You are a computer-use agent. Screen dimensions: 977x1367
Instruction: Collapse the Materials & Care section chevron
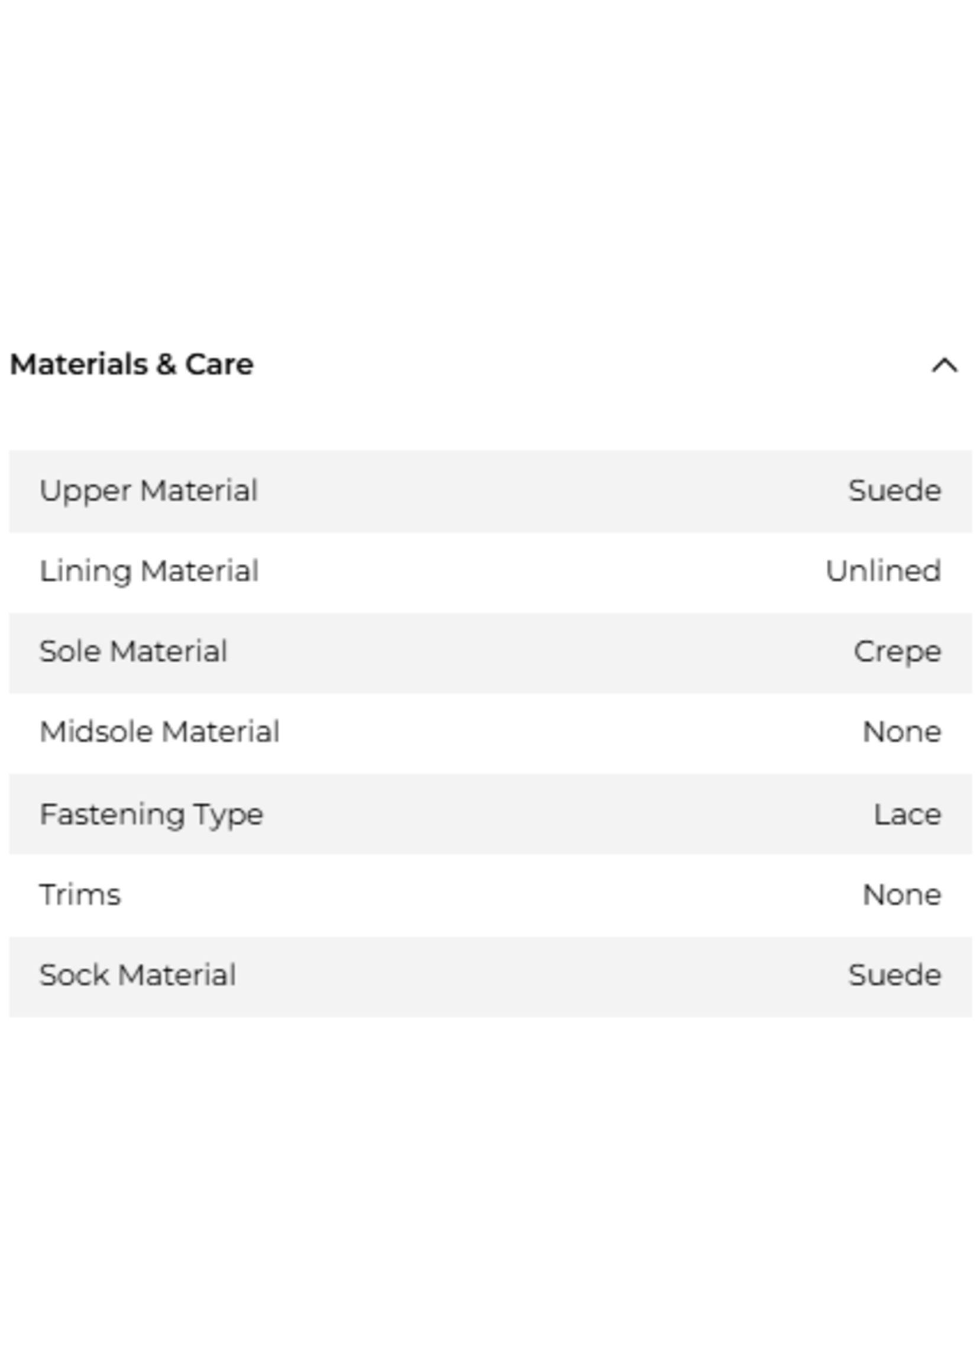[944, 365]
